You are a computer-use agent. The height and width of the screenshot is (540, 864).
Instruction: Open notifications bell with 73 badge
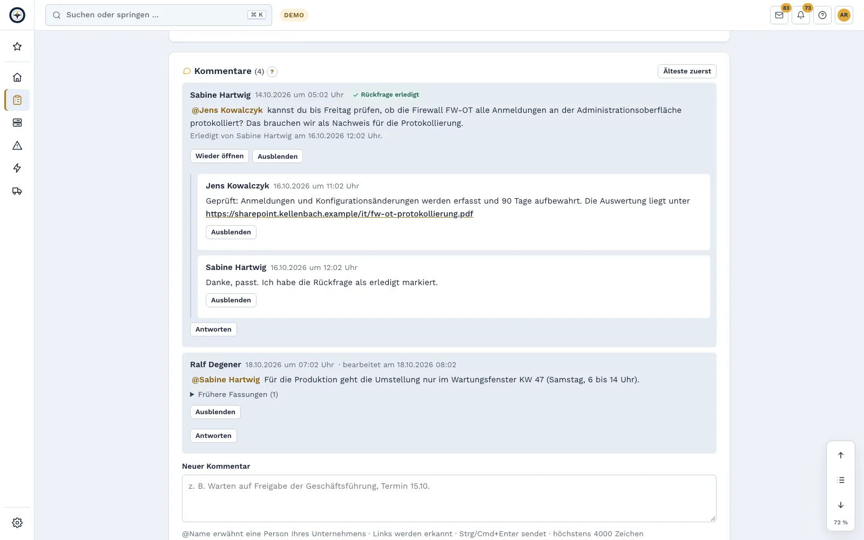801,15
